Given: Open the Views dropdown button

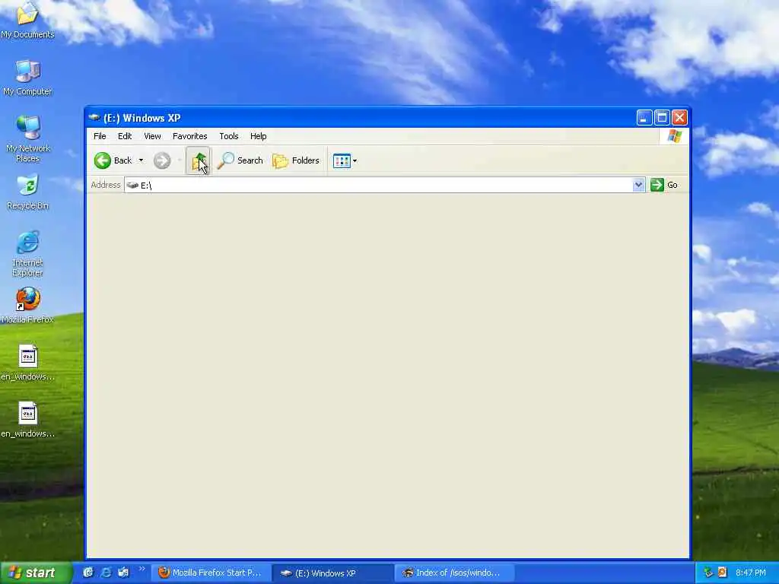Looking at the screenshot, I should click(345, 160).
